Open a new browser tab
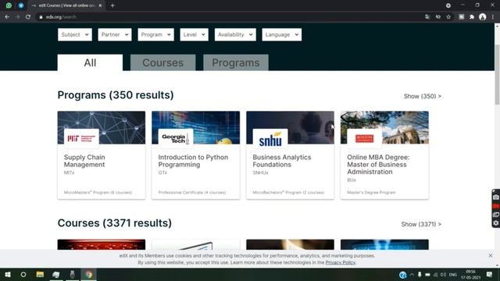500x281 pixels. pyautogui.click(x=112, y=5)
